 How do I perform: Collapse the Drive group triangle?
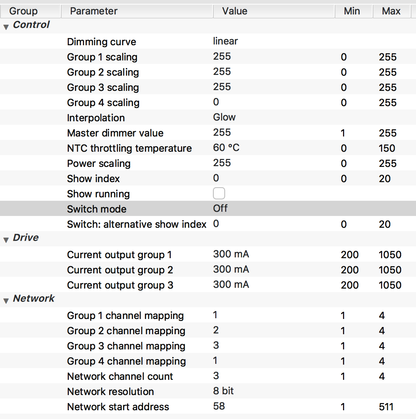click(6, 240)
